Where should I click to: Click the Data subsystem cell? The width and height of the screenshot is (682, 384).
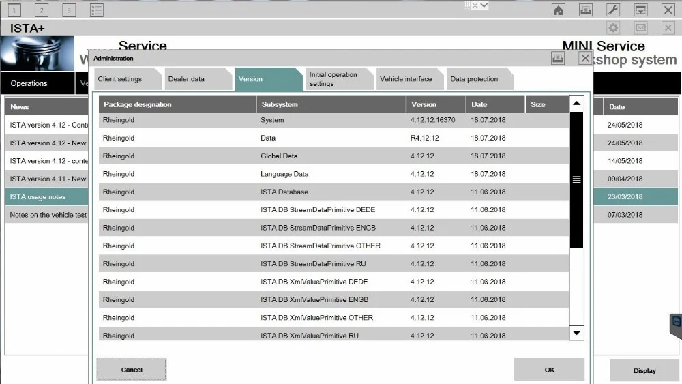pyautogui.click(x=268, y=138)
